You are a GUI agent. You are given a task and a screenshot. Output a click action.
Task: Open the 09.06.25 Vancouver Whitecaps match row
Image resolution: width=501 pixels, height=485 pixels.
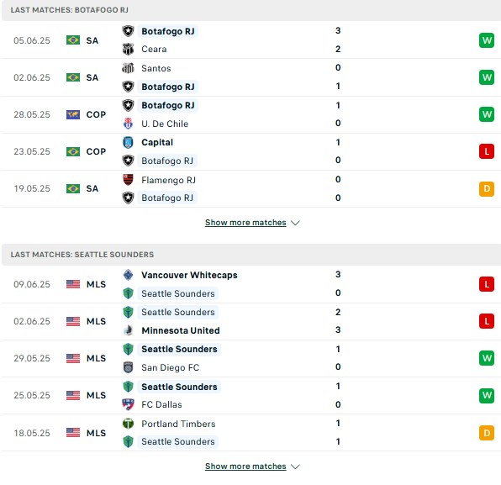click(x=250, y=284)
